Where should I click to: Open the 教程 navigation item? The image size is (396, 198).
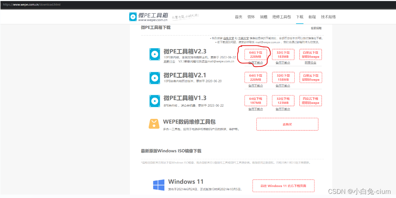(312, 17)
